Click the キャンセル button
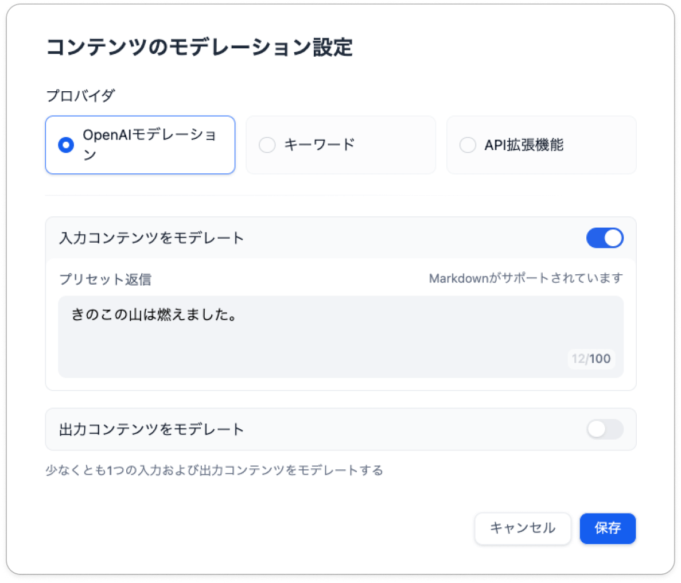This screenshot has width=681, height=583. point(522,528)
